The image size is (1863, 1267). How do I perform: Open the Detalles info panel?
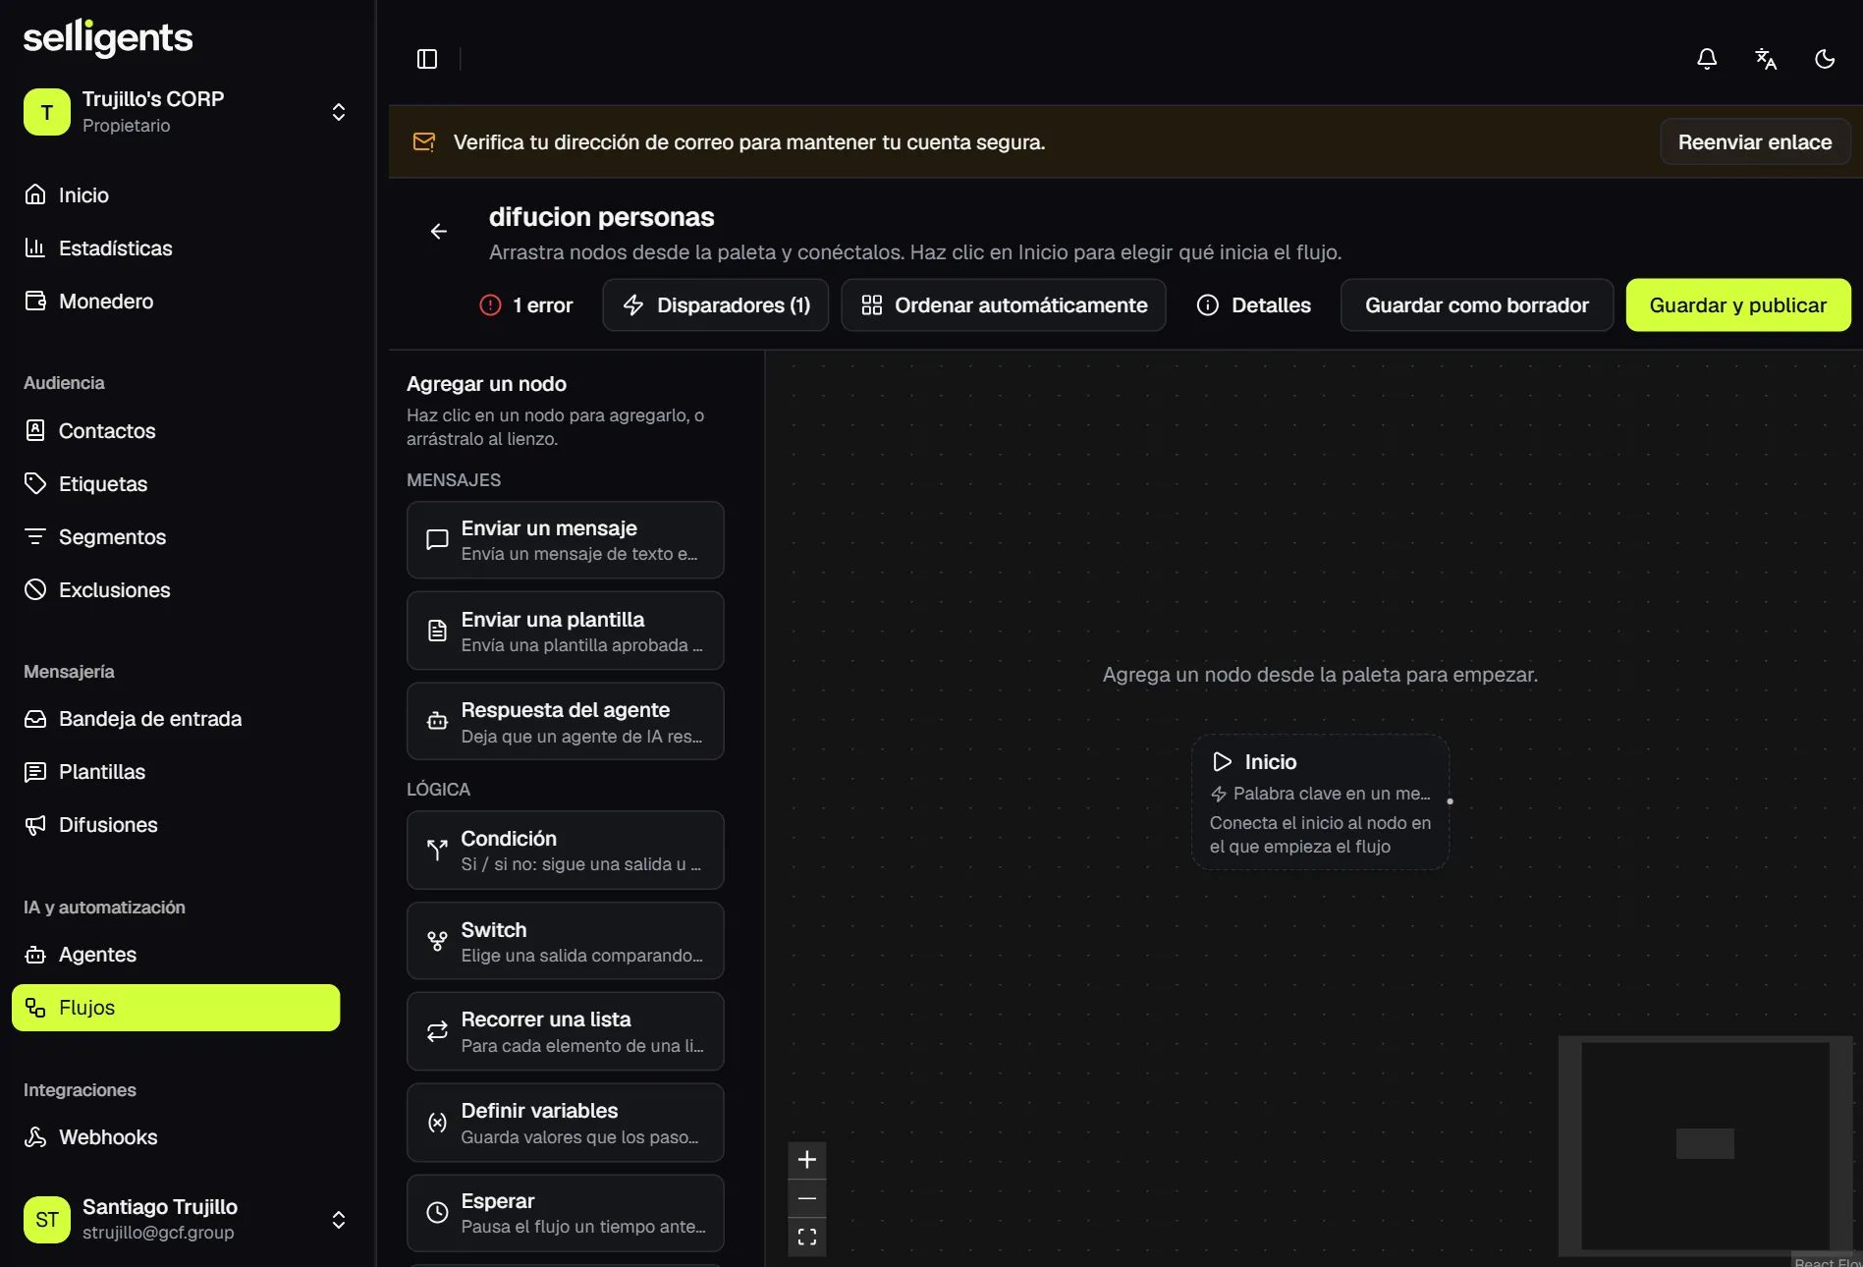[x=1253, y=305]
